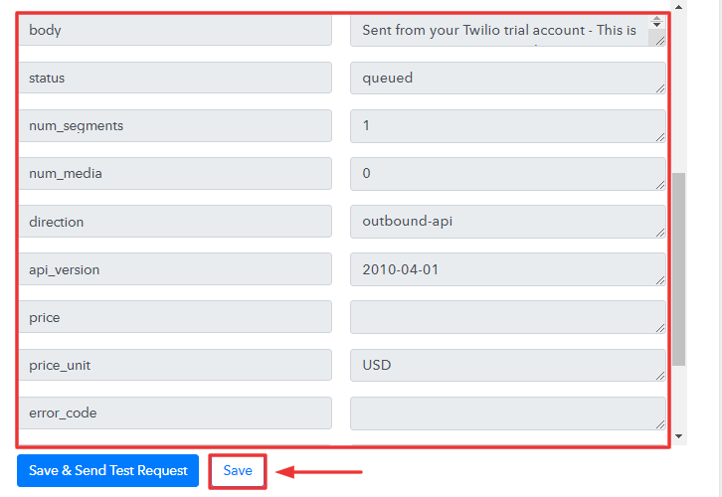Click the outbound-api value field

coord(507,222)
